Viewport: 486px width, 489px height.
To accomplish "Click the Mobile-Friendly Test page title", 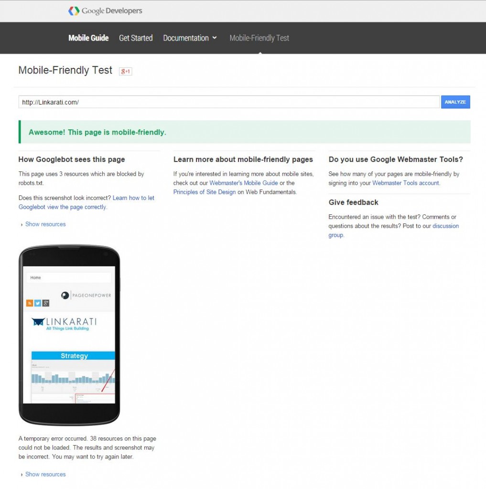I will pyautogui.click(x=65, y=70).
